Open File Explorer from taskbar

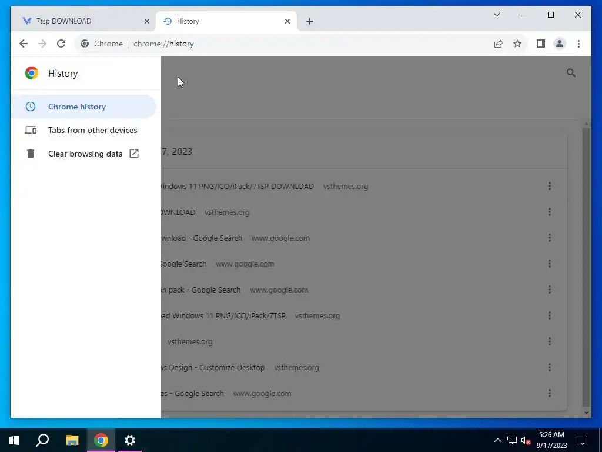(x=72, y=440)
